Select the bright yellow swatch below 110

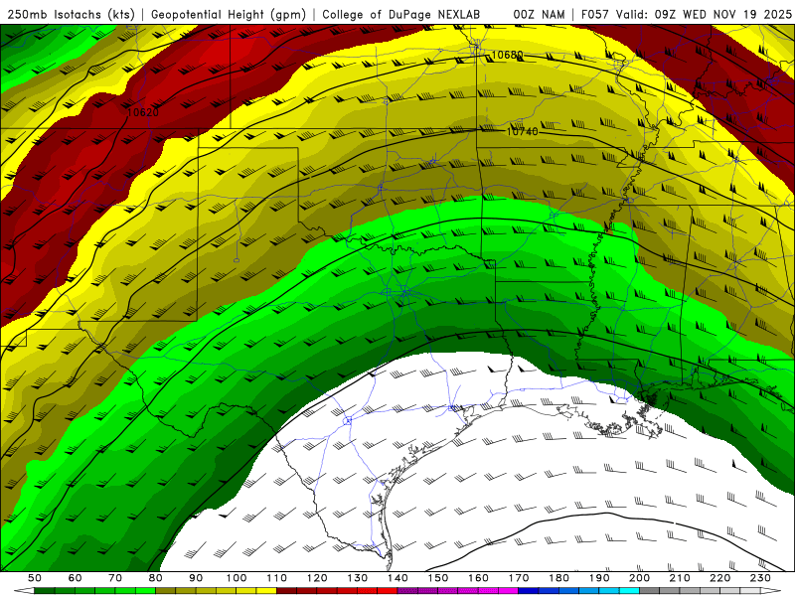pyautogui.click(x=266, y=591)
